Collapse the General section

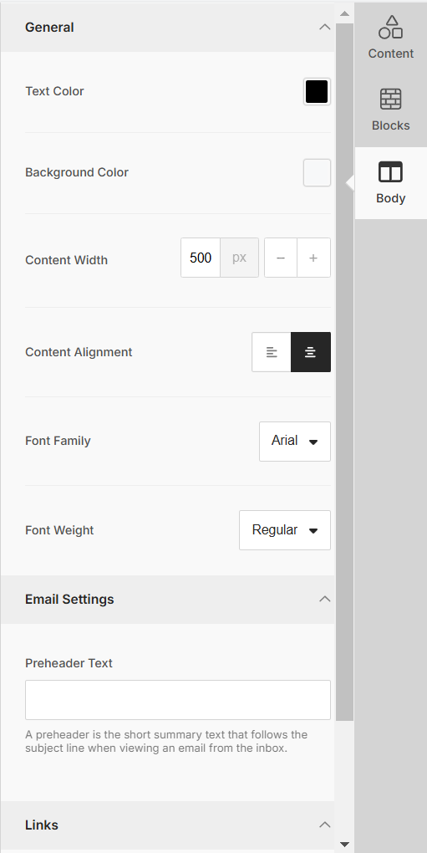[x=325, y=28]
